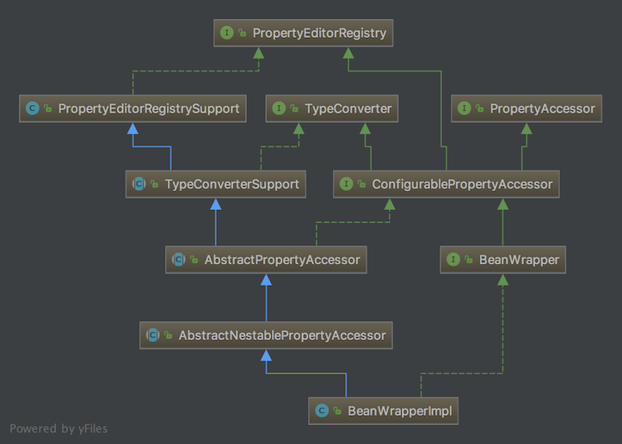Click the TypeConverter interface icon

coord(280,108)
